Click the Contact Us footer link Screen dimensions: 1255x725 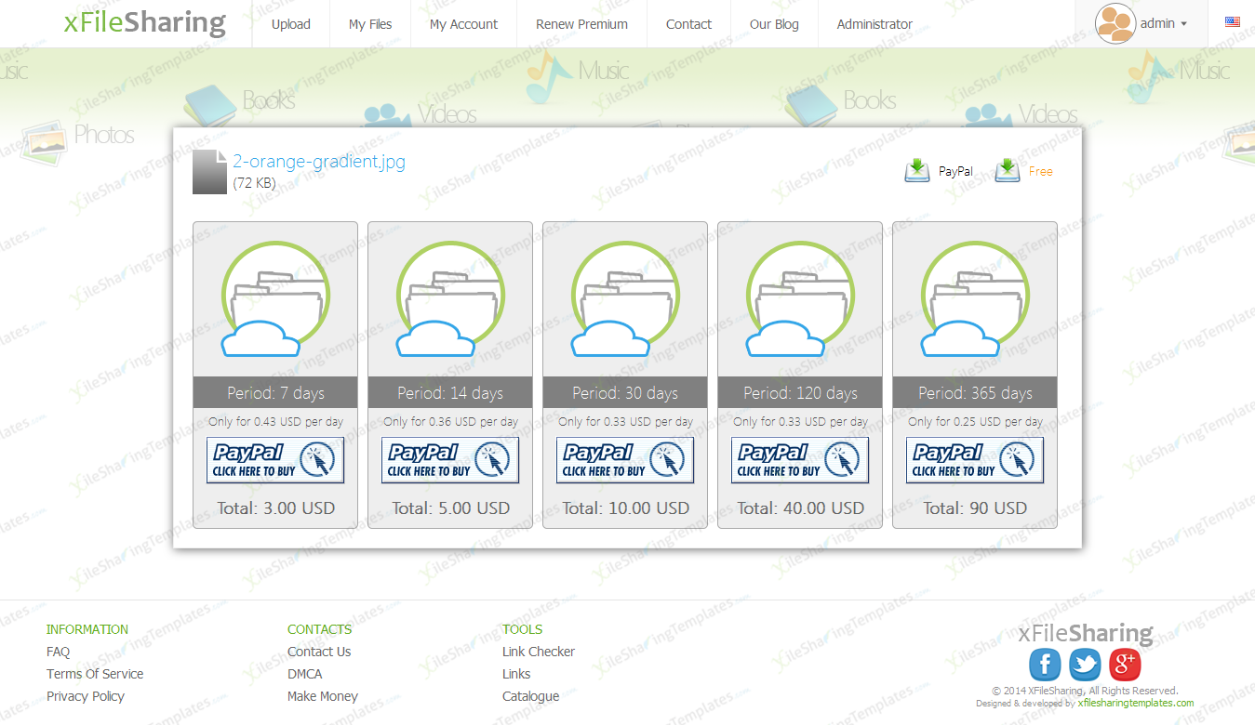(319, 652)
